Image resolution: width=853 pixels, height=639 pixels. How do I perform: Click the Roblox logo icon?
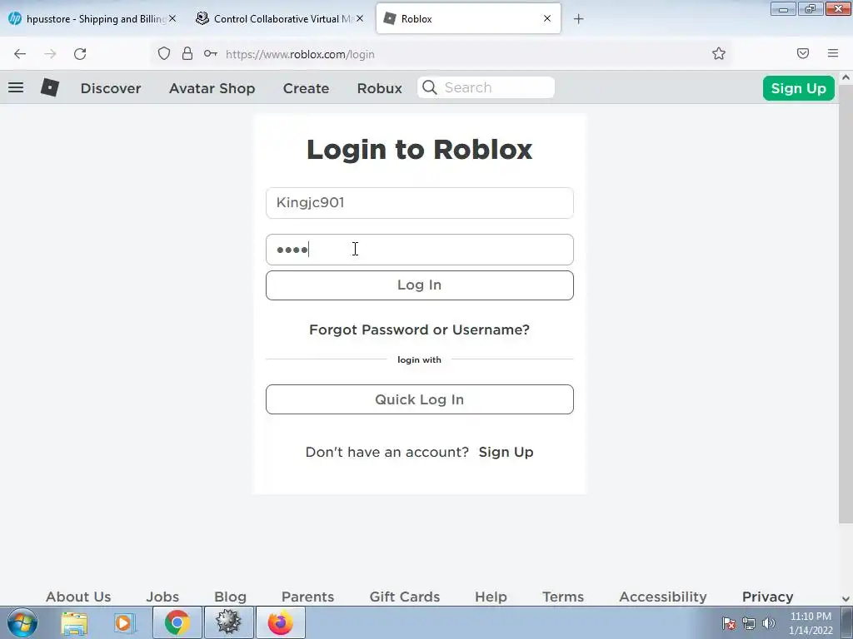(49, 87)
